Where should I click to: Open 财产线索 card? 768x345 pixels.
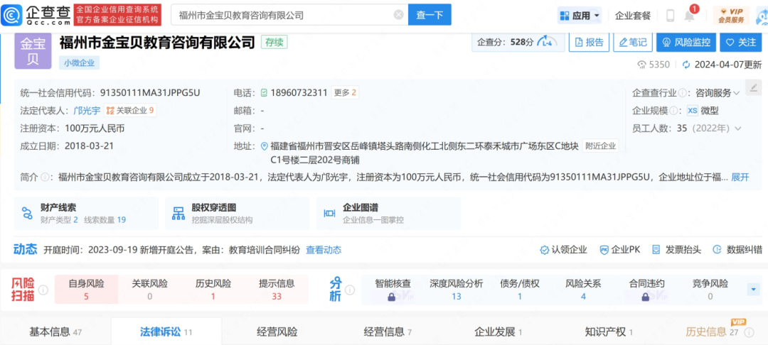pos(86,214)
